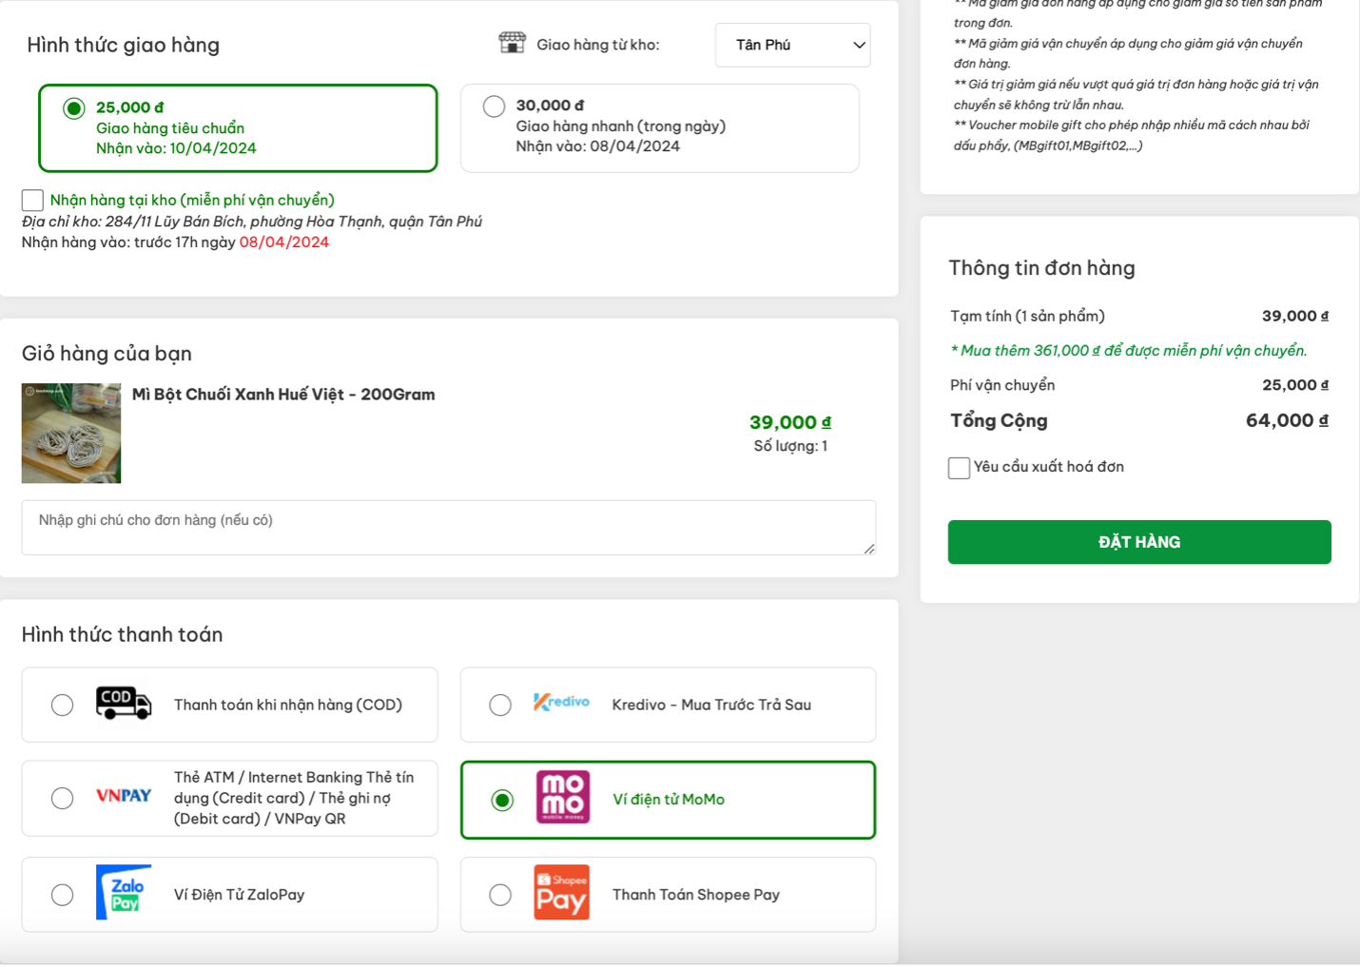Click the Shopee Pay logo

point(561,892)
